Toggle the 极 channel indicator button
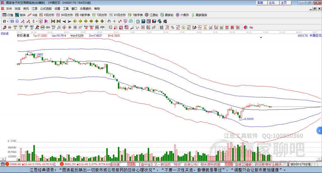This screenshot has width=322, height=173. 41,21
